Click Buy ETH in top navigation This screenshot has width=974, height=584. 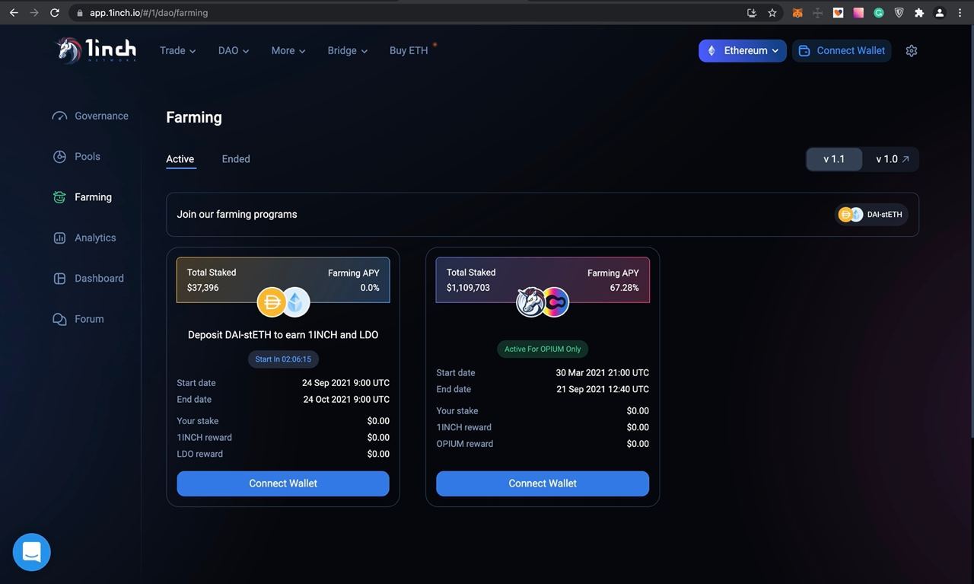[409, 50]
